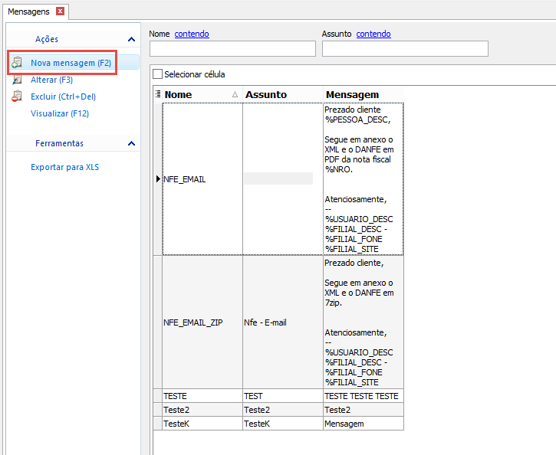
Task: Collapse the Ferramentas panel section
Action: point(132,143)
